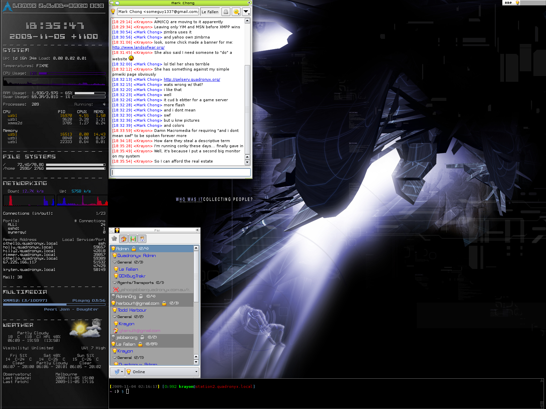Open the Online status dropdown

point(162,372)
